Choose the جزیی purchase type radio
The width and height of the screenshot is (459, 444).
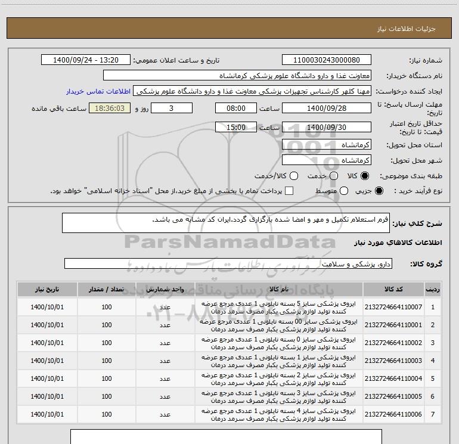(379, 191)
